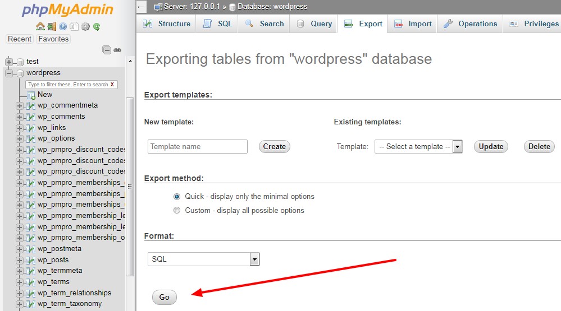The width and height of the screenshot is (561, 311).
Task: Open the Import tab
Action: click(412, 24)
